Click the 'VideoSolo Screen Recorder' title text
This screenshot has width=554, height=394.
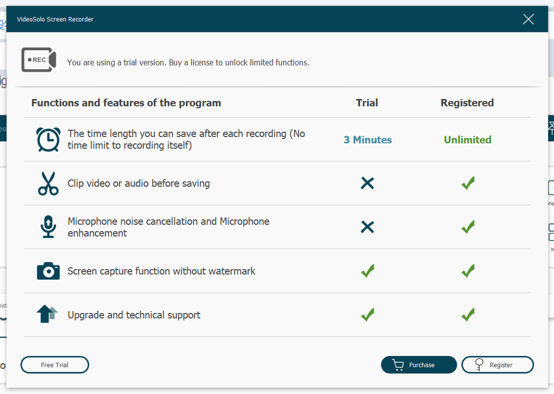tap(55, 19)
